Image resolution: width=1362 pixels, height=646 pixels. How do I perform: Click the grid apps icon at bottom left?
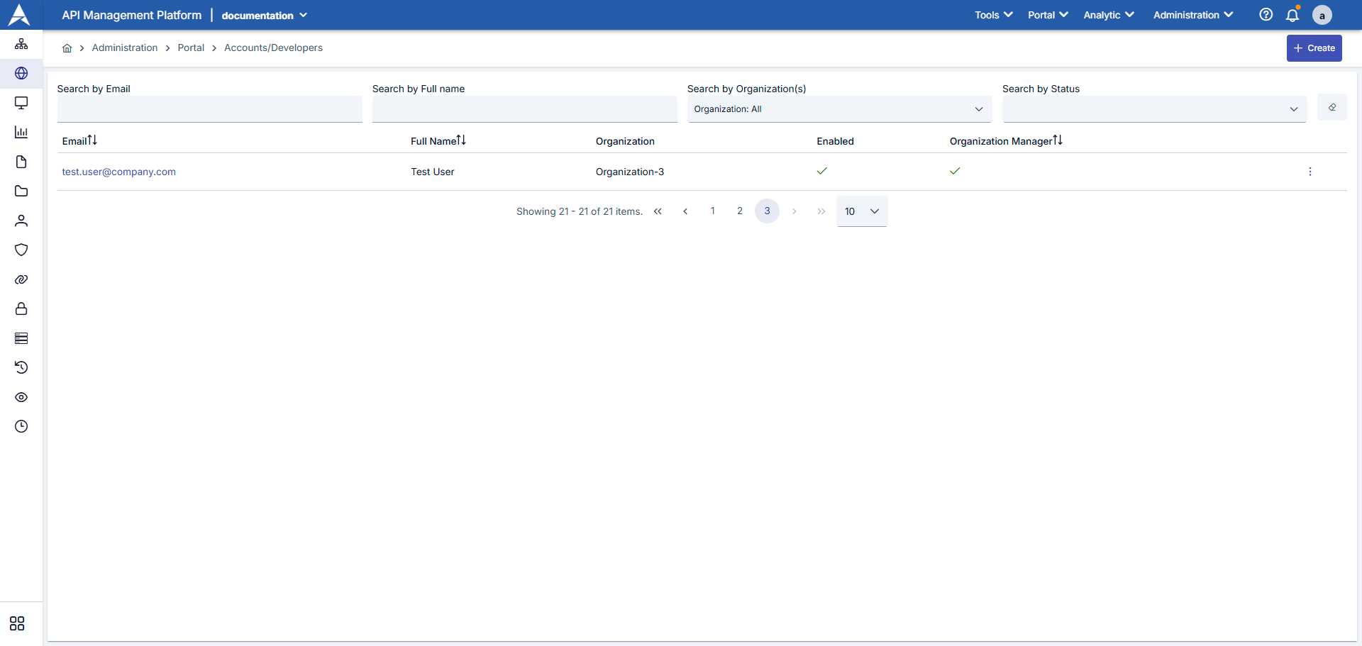tap(17, 623)
